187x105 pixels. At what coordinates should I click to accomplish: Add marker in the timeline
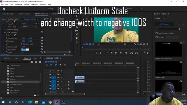pos(60,65)
